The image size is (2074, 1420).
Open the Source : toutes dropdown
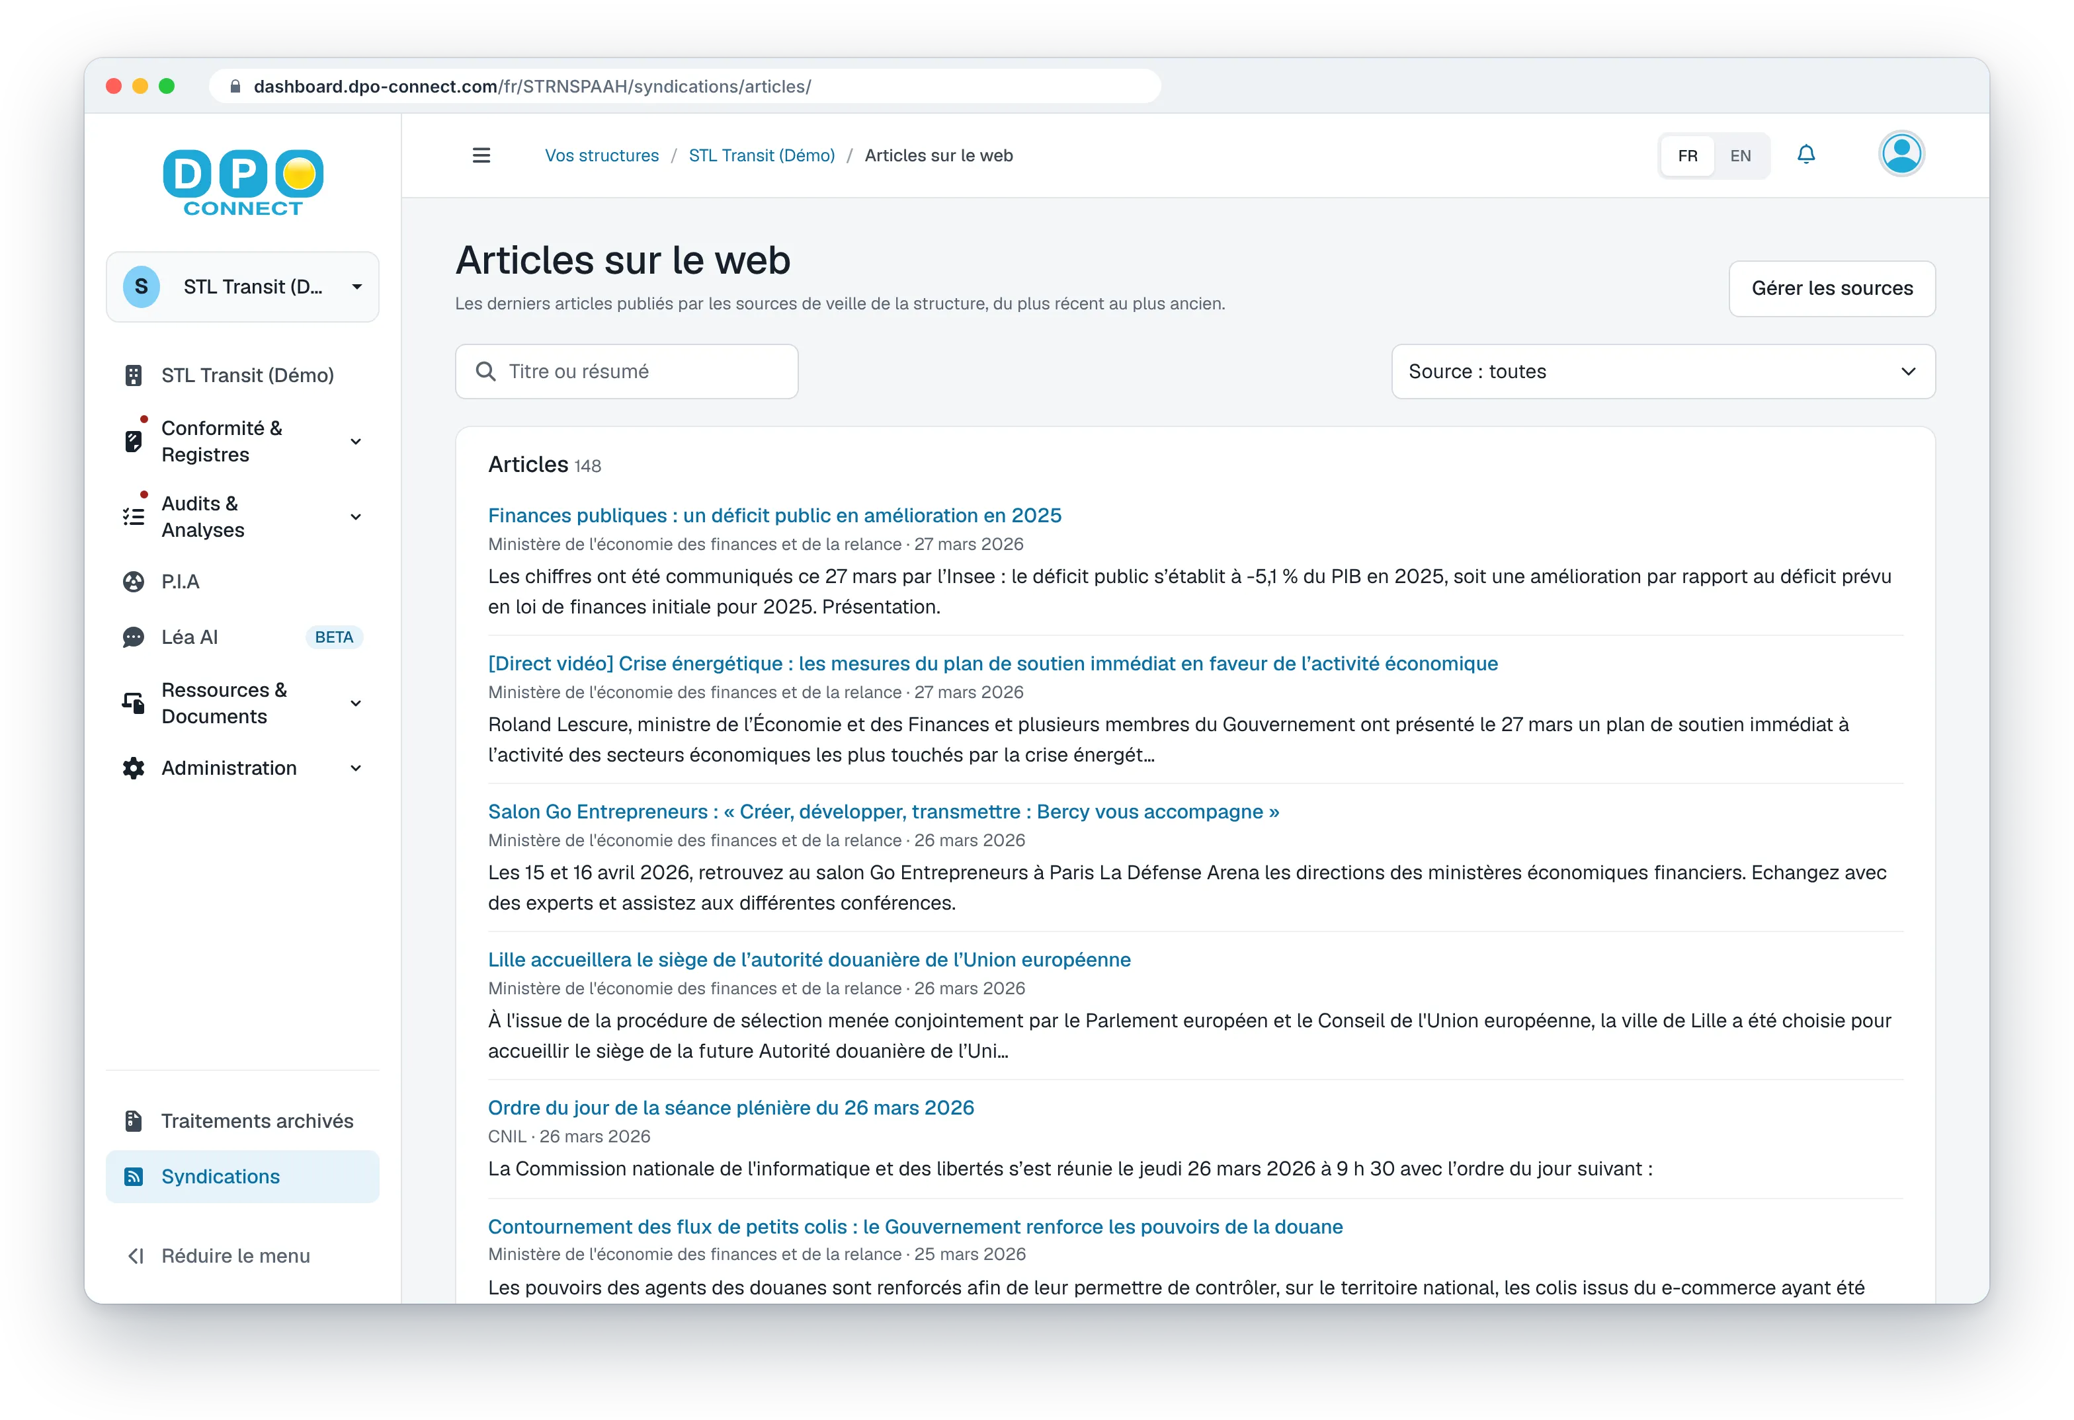pos(1663,371)
